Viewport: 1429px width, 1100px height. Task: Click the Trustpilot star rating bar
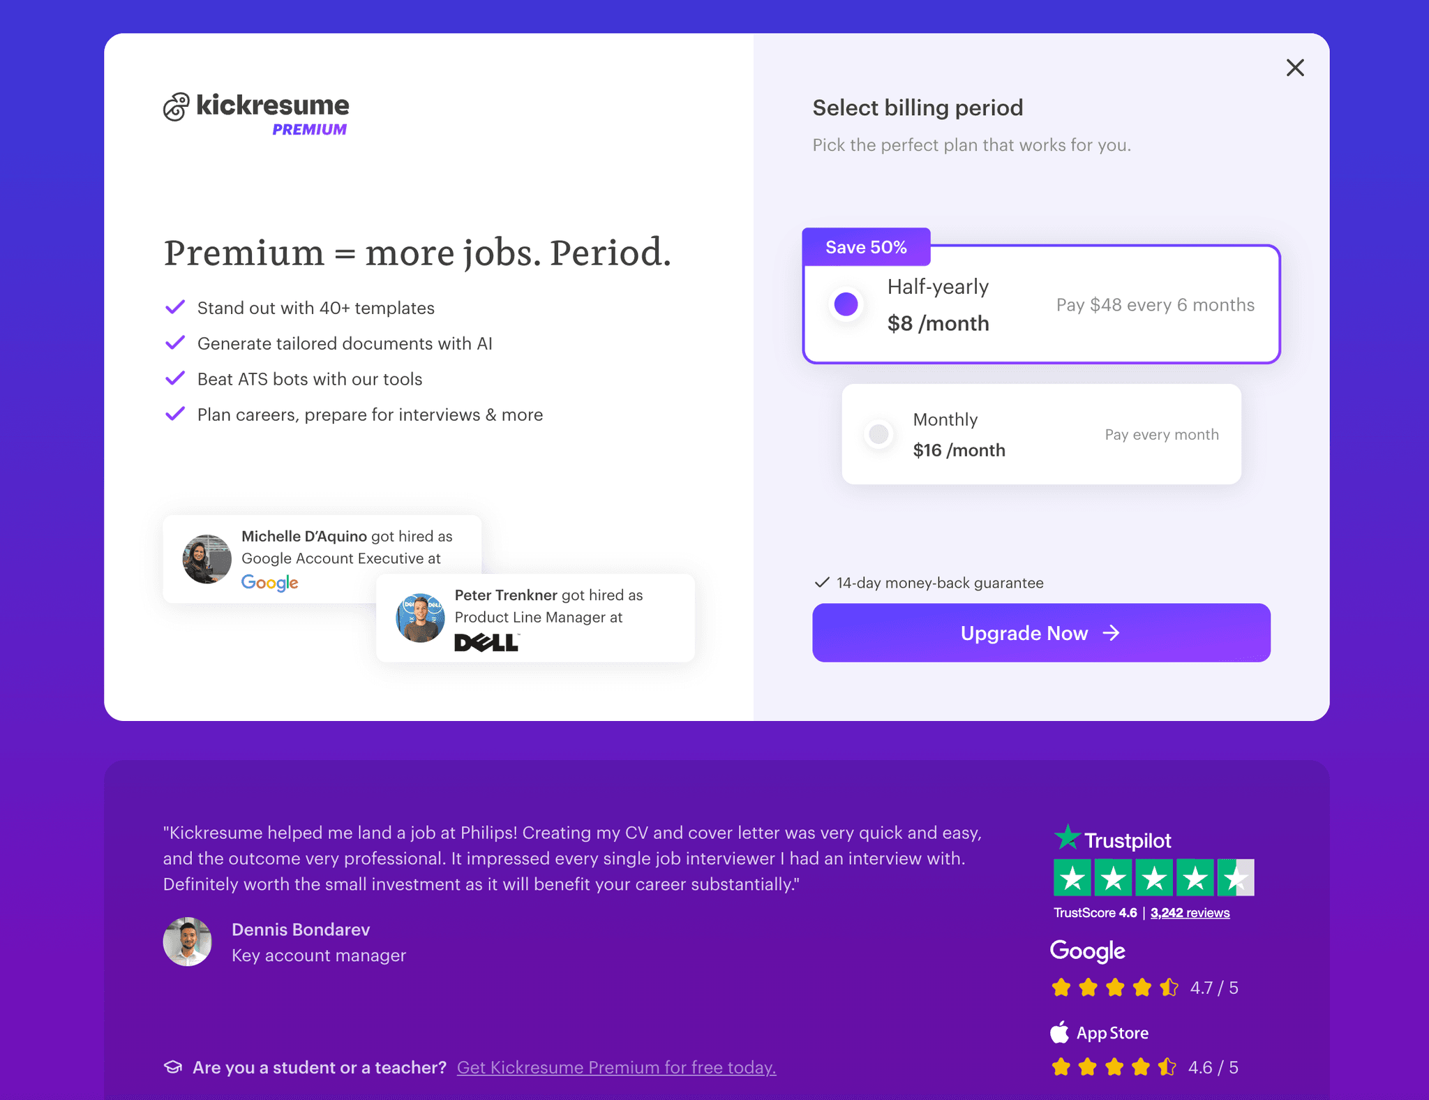[1155, 877]
